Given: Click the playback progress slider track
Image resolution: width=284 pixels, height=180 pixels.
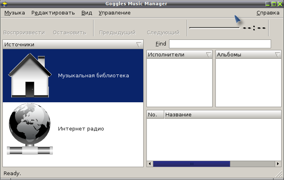Looking at the screenshot, I should coord(215,28).
